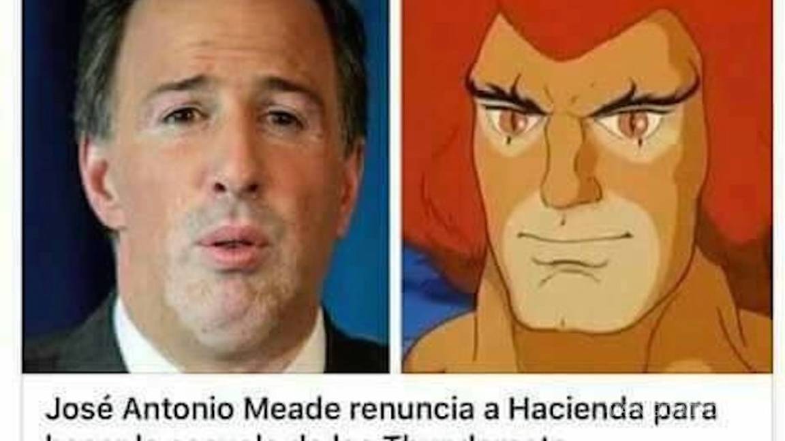Click the cartoon character's left eye
785x441 pixels.
514,120
